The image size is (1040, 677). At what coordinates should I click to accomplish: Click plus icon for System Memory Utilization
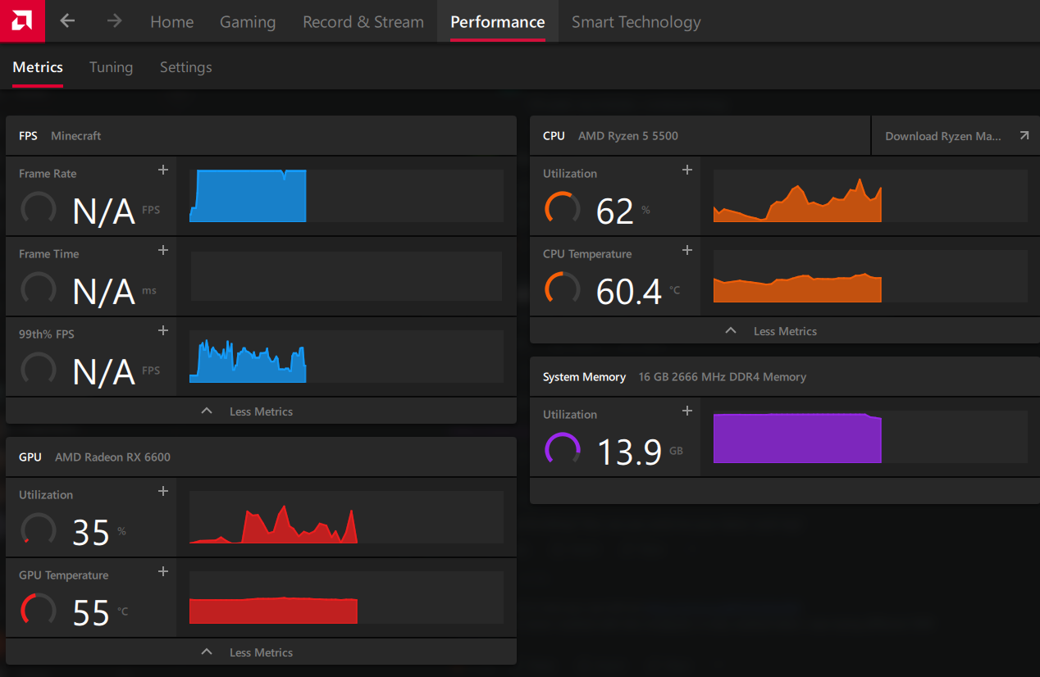(687, 411)
